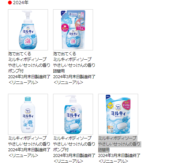
Task: Click highlighted ミルキィボディソープ text
Action: [x=117, y=138]
